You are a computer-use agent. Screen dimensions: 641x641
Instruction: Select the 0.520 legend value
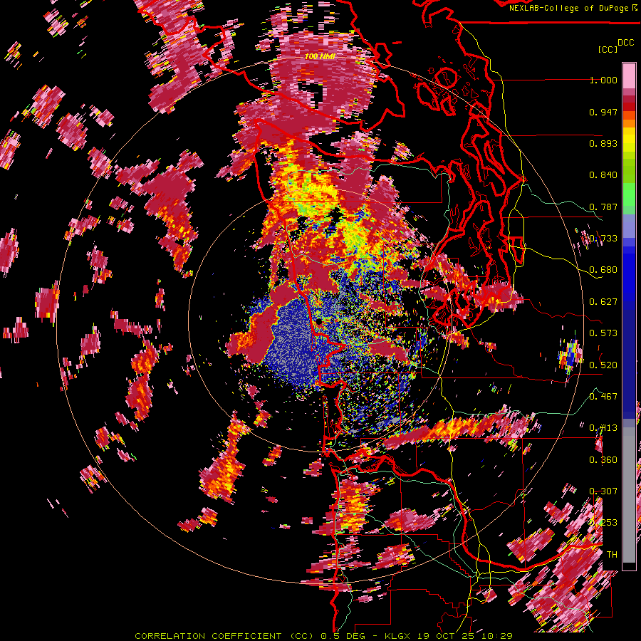coord(603,365)
